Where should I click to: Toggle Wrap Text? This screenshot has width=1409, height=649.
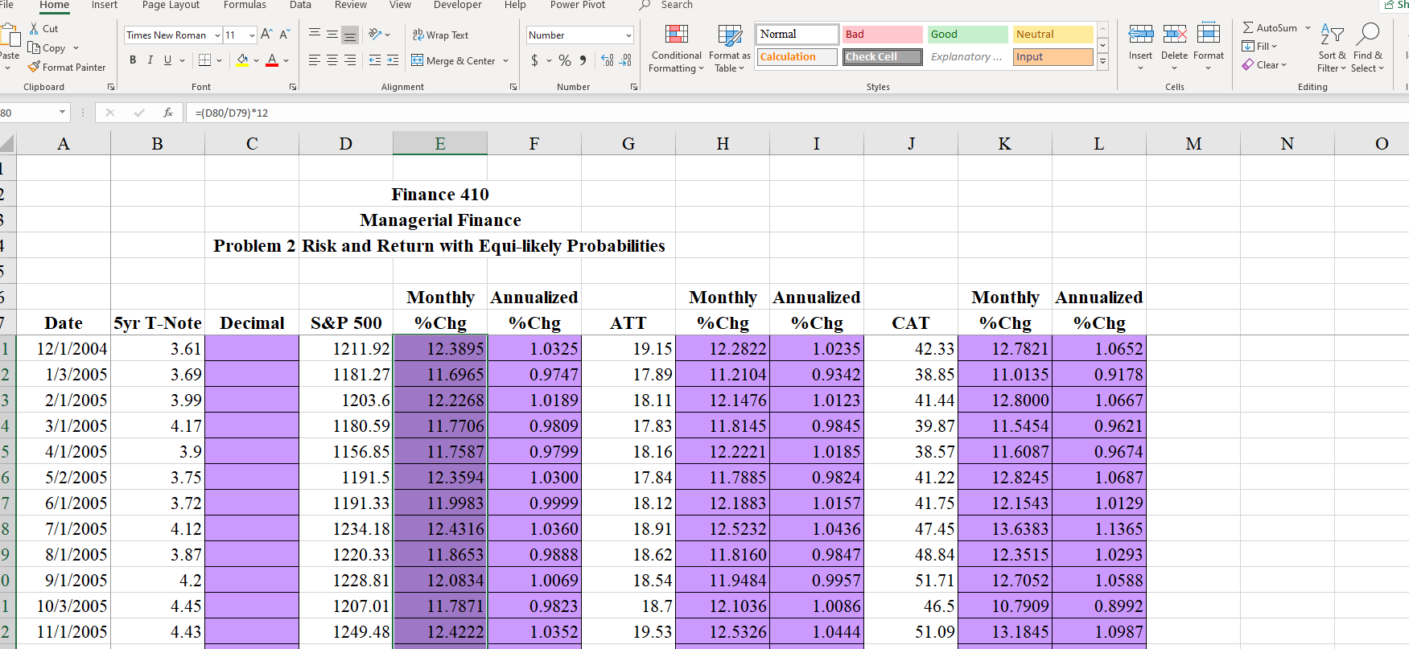441,35
